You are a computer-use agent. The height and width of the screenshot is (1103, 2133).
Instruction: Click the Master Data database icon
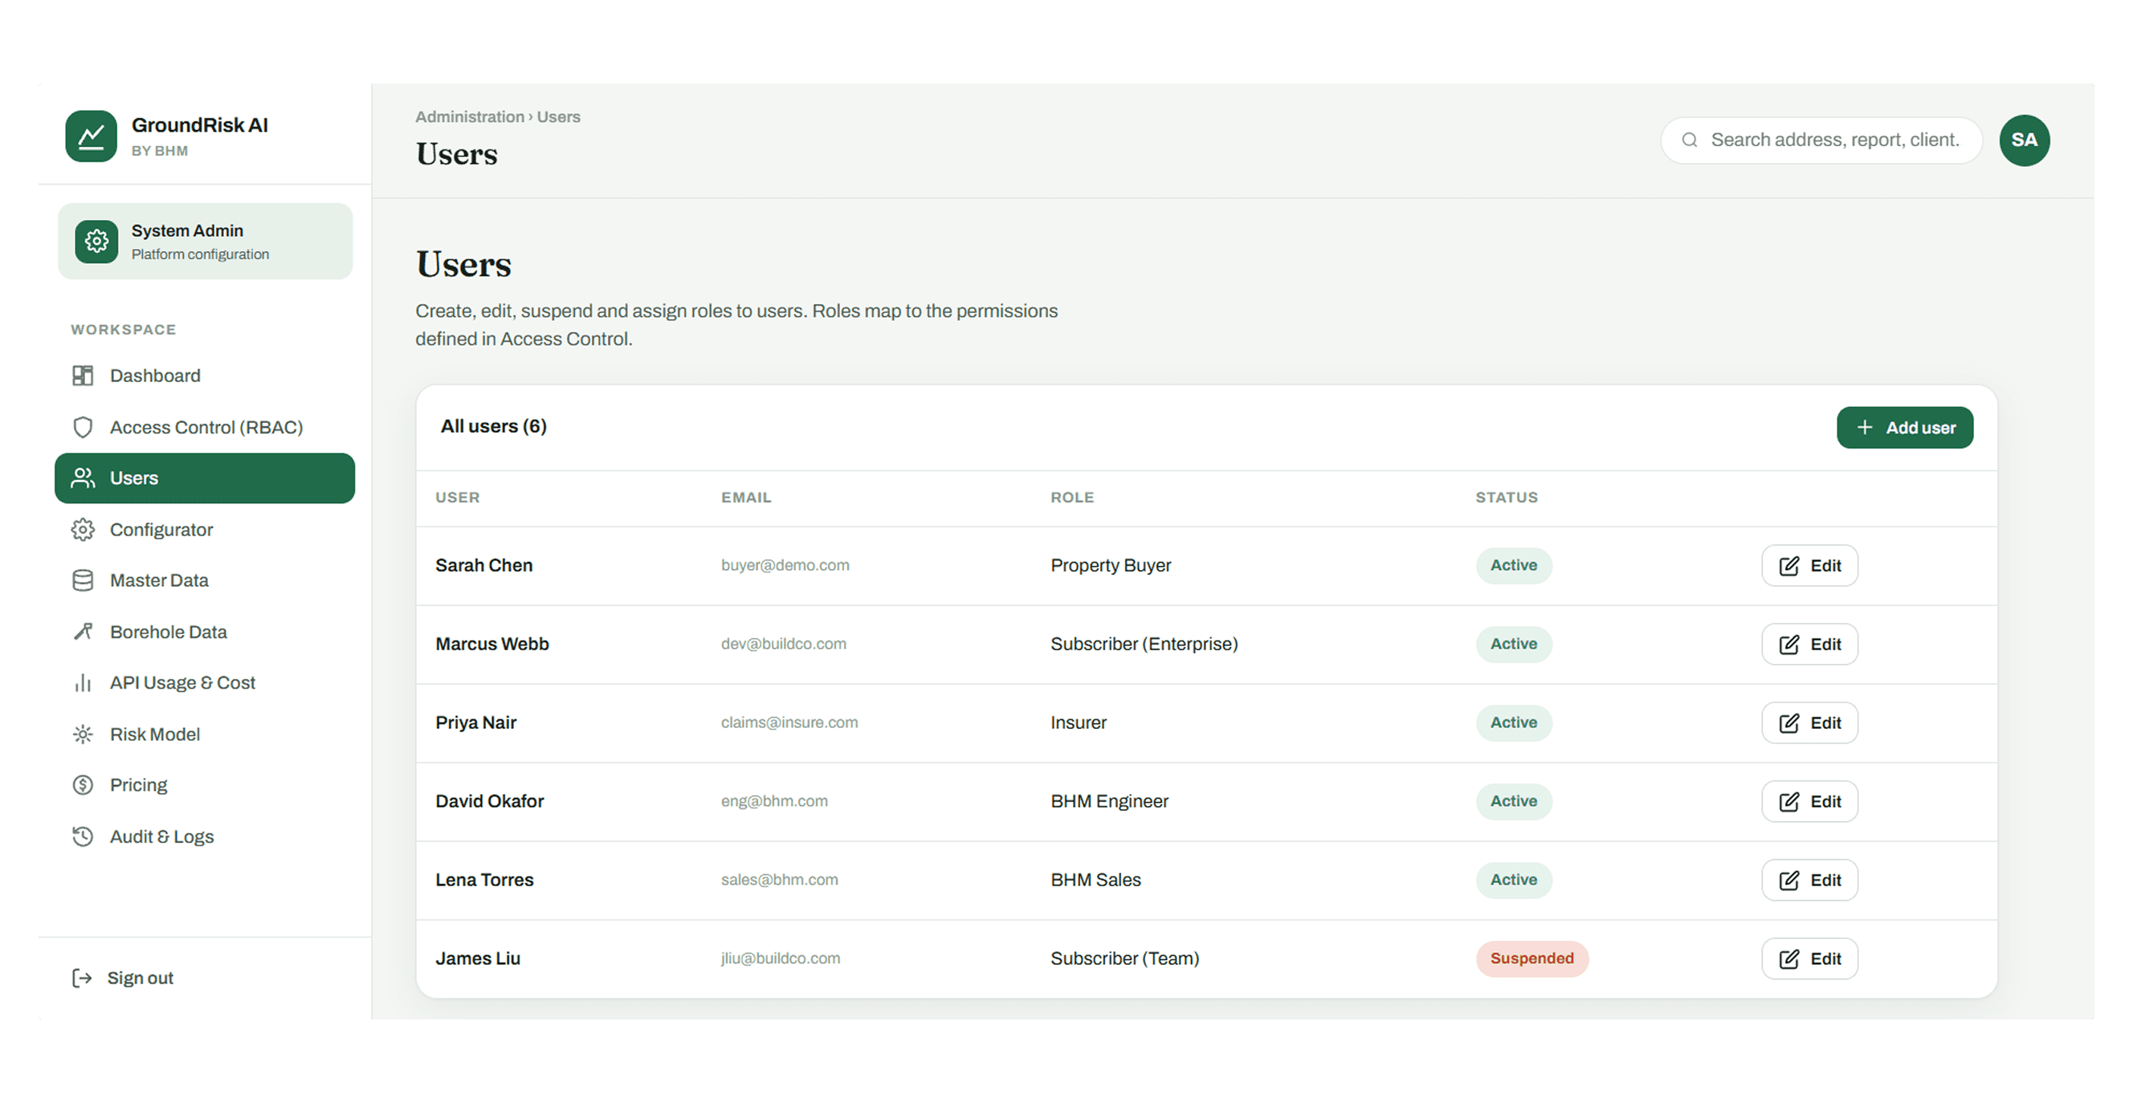point(83,581)
